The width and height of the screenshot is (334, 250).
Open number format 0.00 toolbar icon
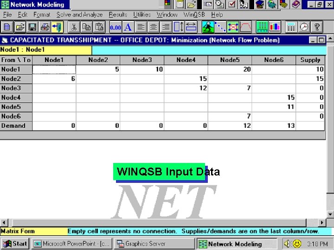[x=116, y=27]
